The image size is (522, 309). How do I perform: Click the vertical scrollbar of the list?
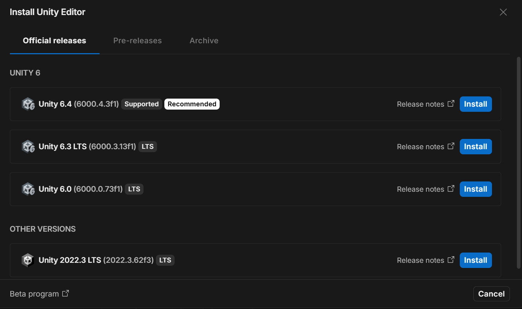[x=518, y=161]
